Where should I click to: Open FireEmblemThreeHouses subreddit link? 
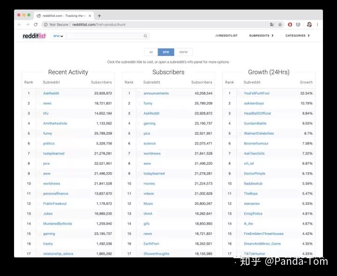click(264, 233)
